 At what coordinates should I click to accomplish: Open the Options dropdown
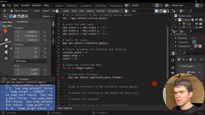47,16
